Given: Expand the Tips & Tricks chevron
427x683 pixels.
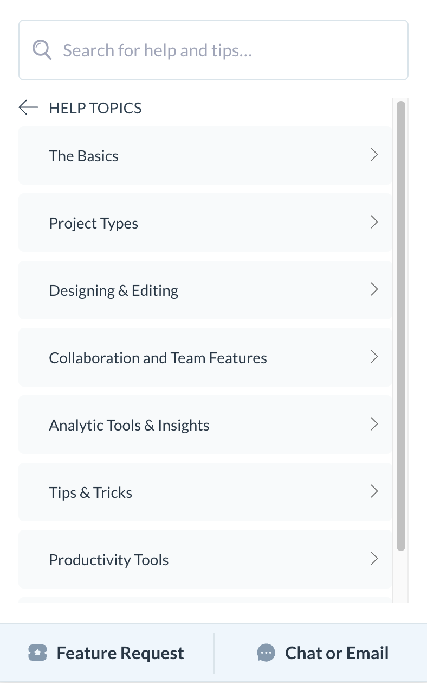Looking at the screenshot, I should [374, 491].
